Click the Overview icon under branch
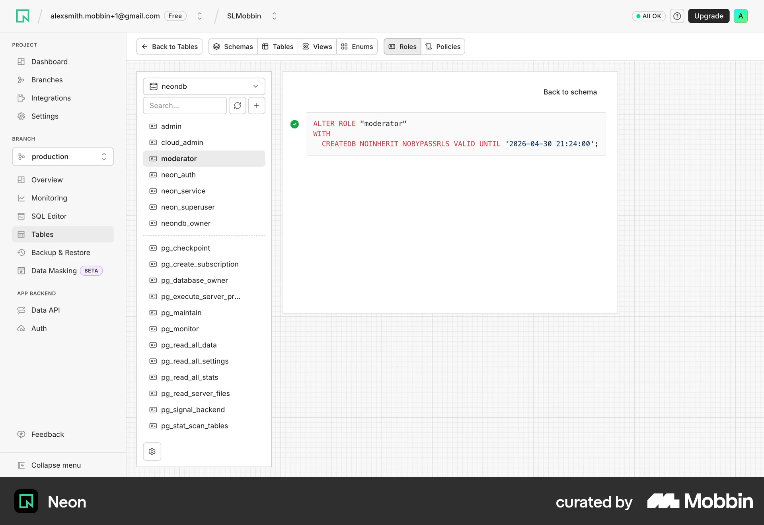Image resolution: width=764 pixels, height=525 pixels. coord(21,180)
